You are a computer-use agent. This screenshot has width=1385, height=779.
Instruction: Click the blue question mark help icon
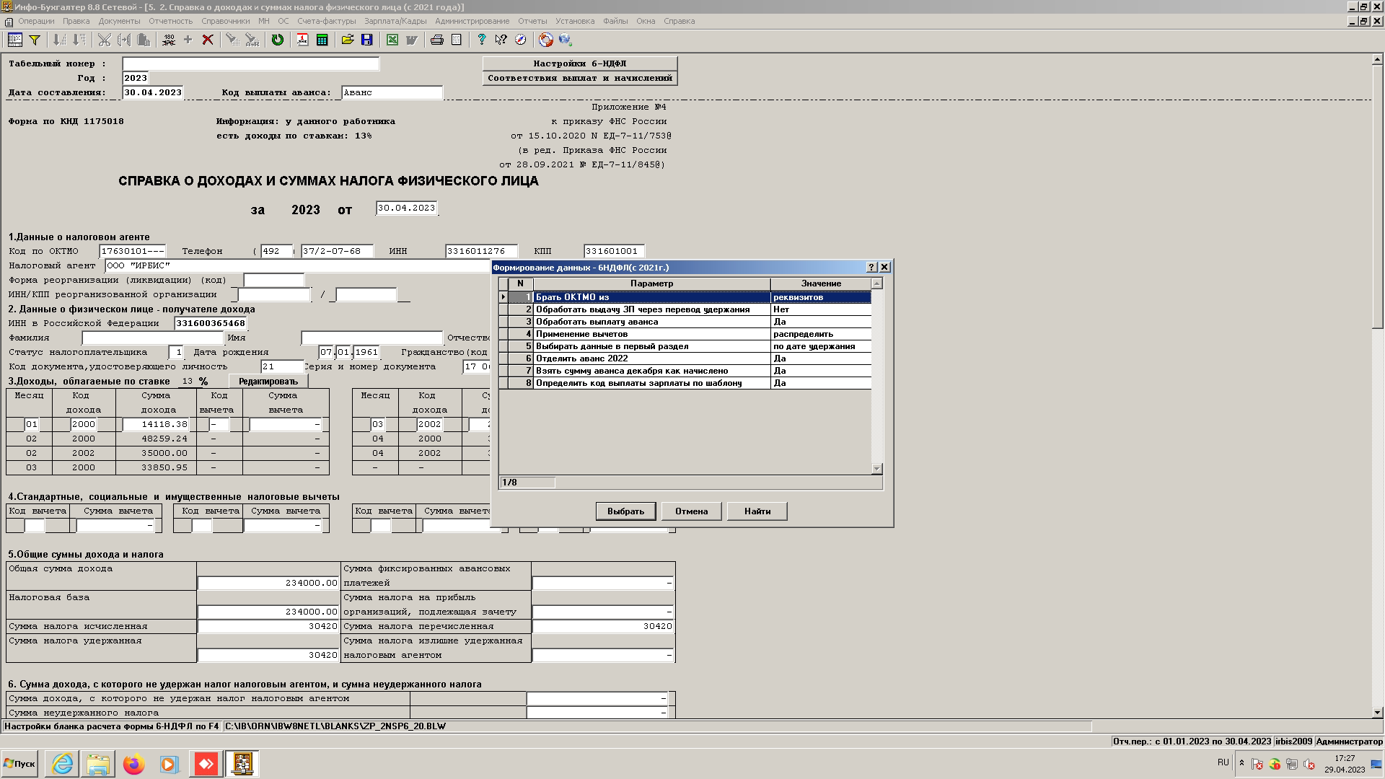[x=481, y=40]
